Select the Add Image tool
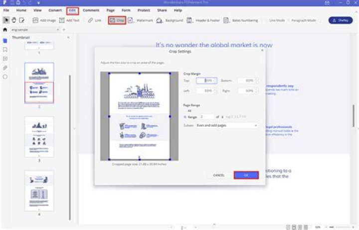This screenshot has width=359, height=230. pyautogui.click(x=44, y=20)
